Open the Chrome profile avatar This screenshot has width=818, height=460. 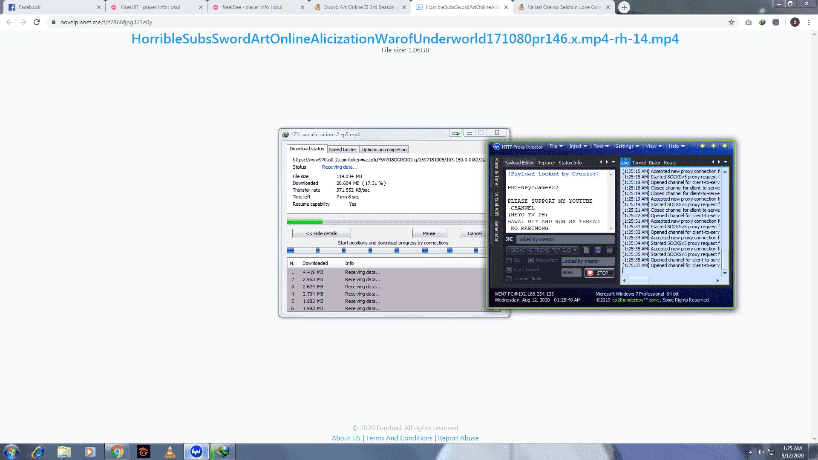pos(795,22)
